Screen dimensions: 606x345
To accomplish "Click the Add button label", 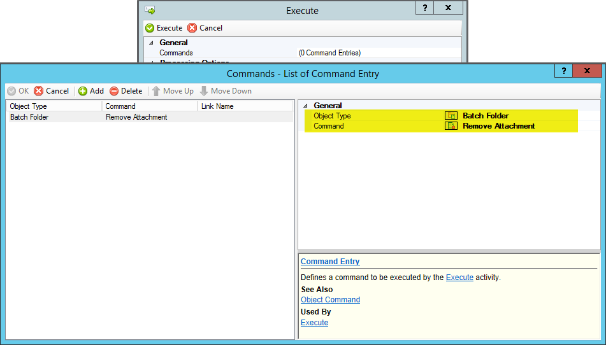I will (x=97, y=91).
